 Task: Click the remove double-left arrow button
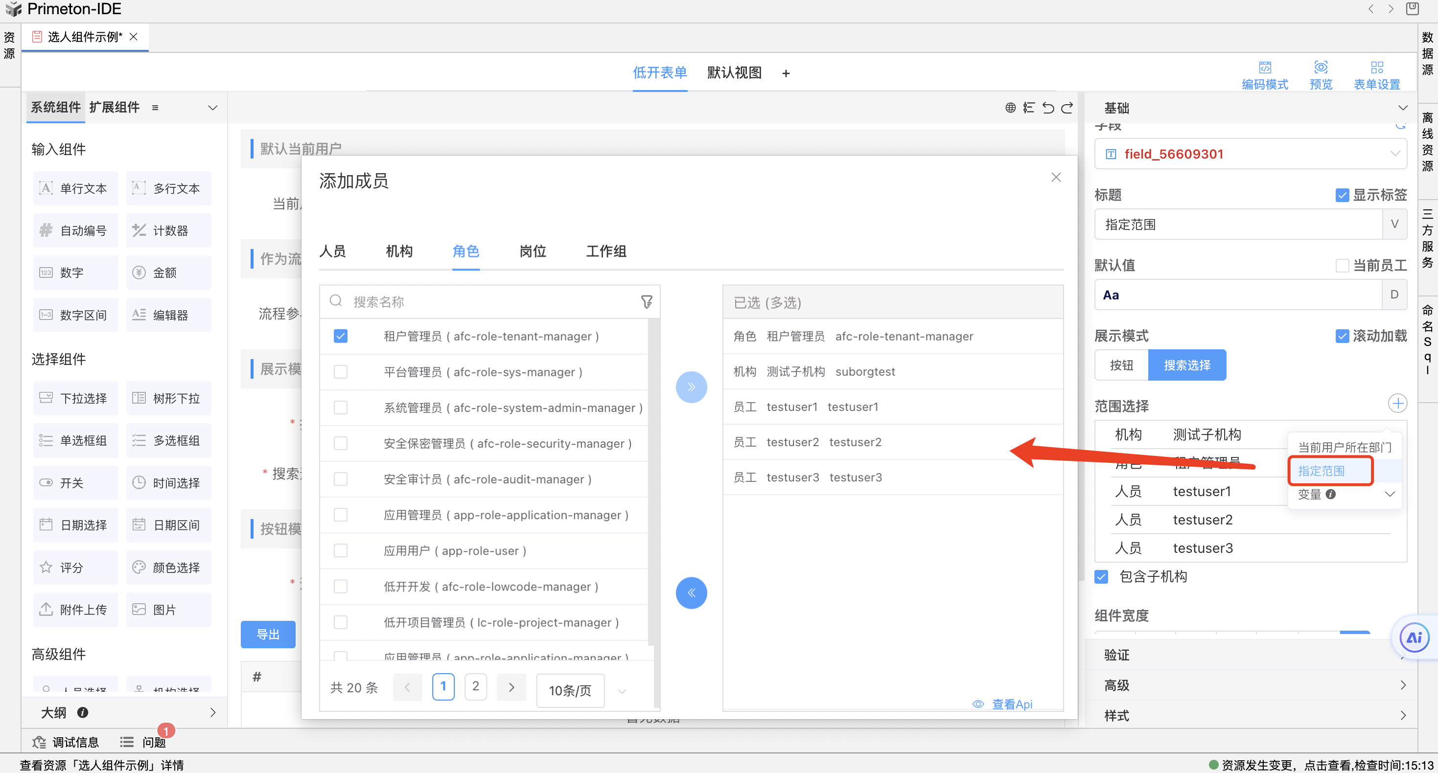click(691, 593)
